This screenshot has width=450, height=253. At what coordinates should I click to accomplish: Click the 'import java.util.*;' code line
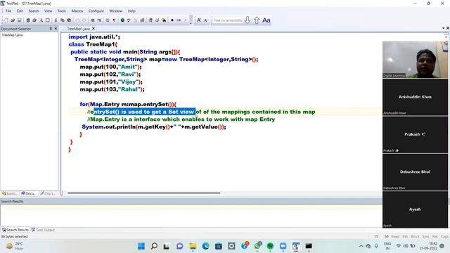click(x=94, y=37)
